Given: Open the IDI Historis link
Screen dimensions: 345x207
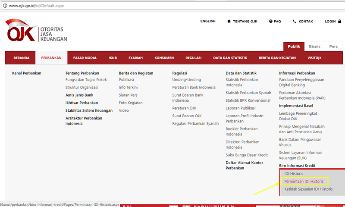Looking at the screenshot, I should (293, 173).
